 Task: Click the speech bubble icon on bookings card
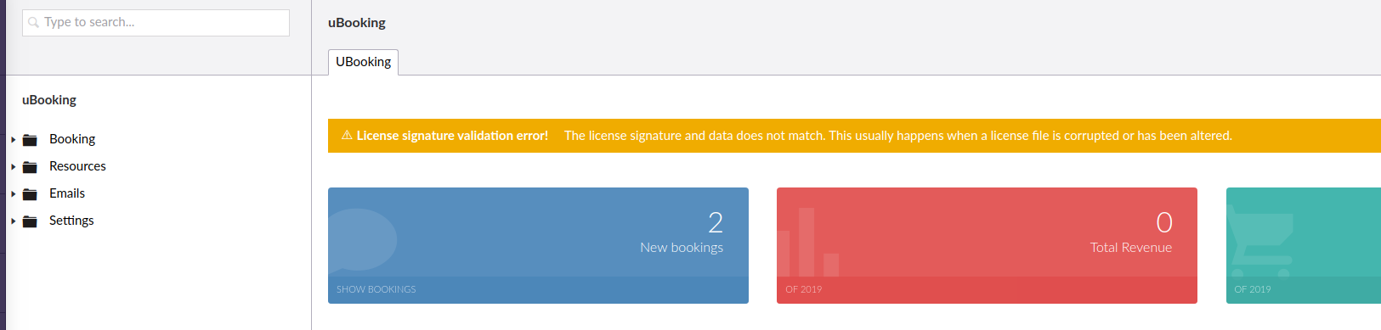pos(363,239)
